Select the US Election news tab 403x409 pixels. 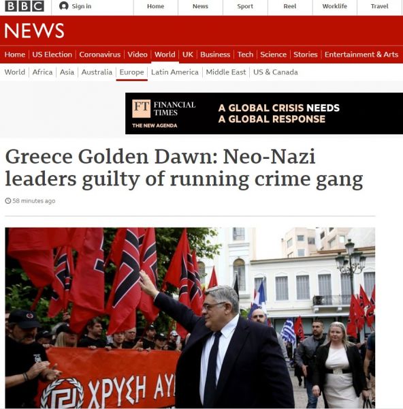52,55
